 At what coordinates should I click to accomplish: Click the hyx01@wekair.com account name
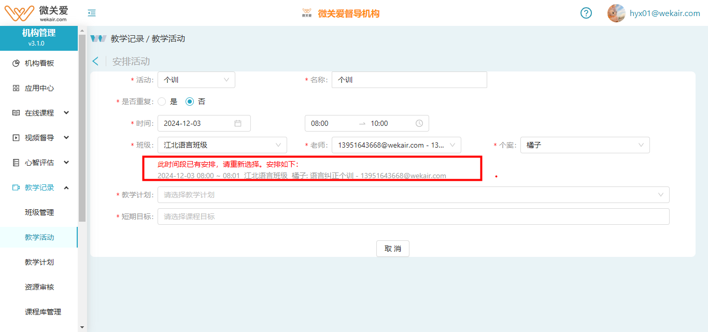point(664,13)
